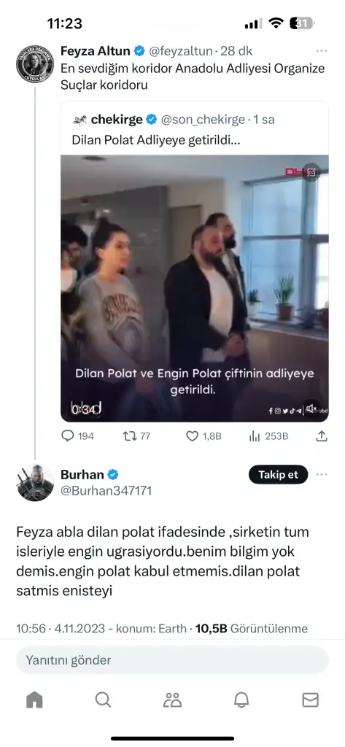Screen dimensions: 345x747
Task: Open more options for Feyza Altun's tweet
Action: 322,51
